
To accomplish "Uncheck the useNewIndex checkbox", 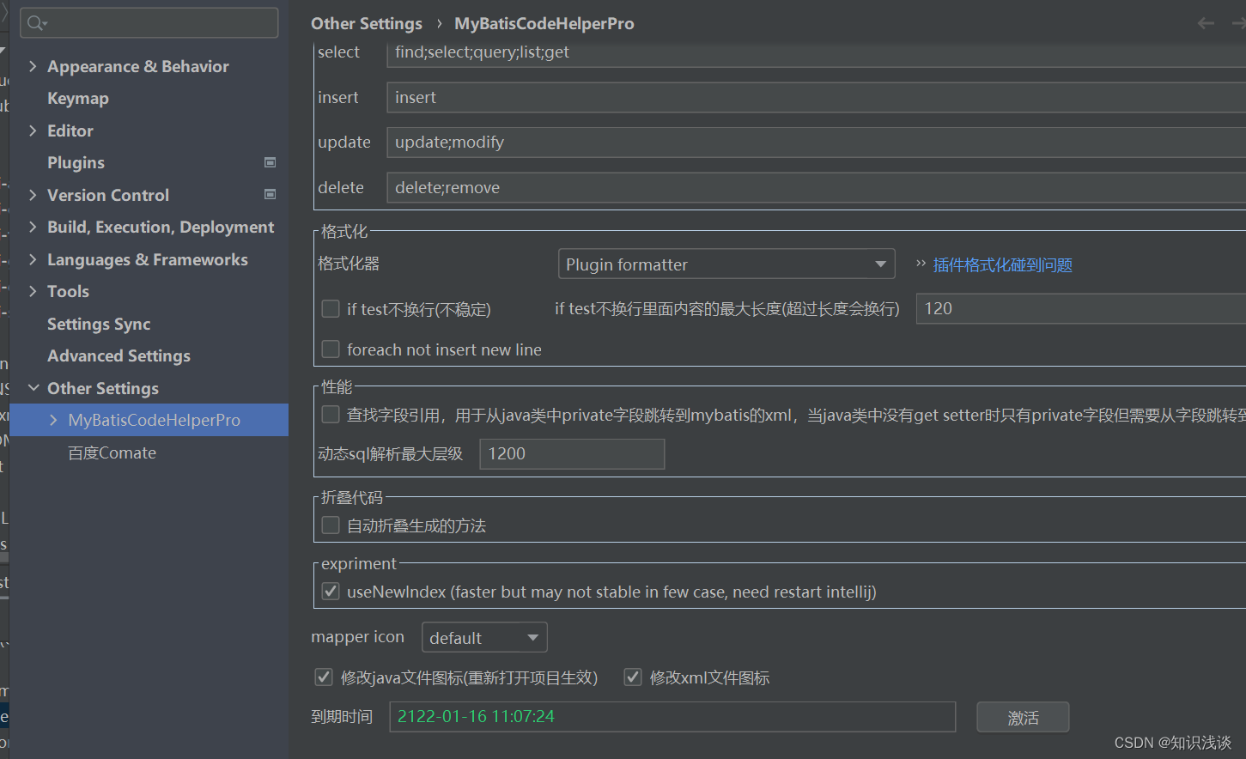I will (x=331, y=592).
